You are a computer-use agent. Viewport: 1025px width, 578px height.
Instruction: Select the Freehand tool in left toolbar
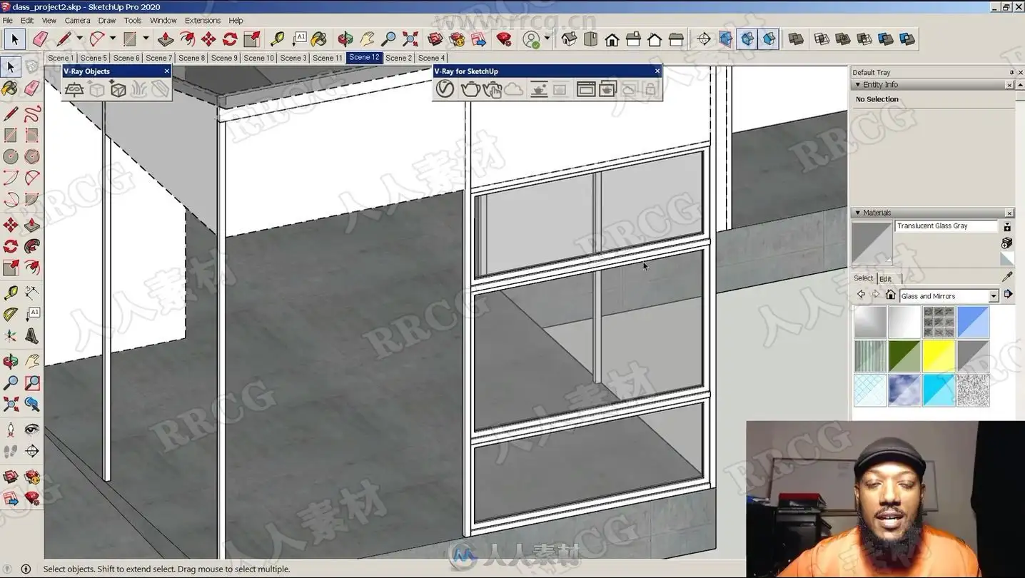pyautogui.click(x=32, y=113)
